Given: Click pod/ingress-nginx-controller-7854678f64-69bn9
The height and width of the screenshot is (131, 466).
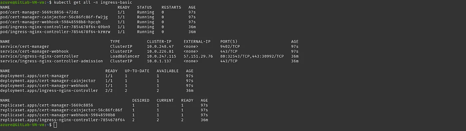Looking at the screenshot, I should click(x=55, y=27).
